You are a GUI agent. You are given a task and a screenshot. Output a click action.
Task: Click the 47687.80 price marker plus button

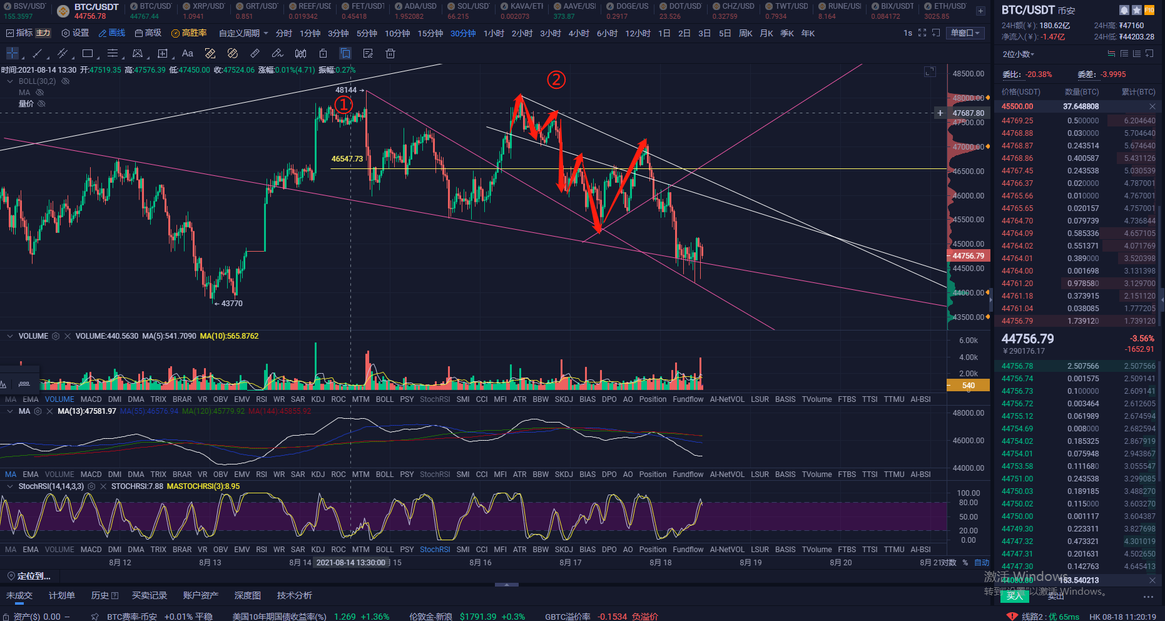click(x=940, y=113)
